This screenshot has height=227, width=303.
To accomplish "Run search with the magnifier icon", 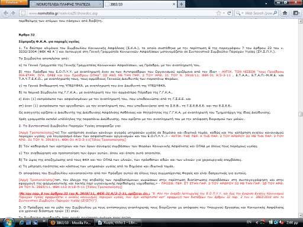I will (276, 13).
